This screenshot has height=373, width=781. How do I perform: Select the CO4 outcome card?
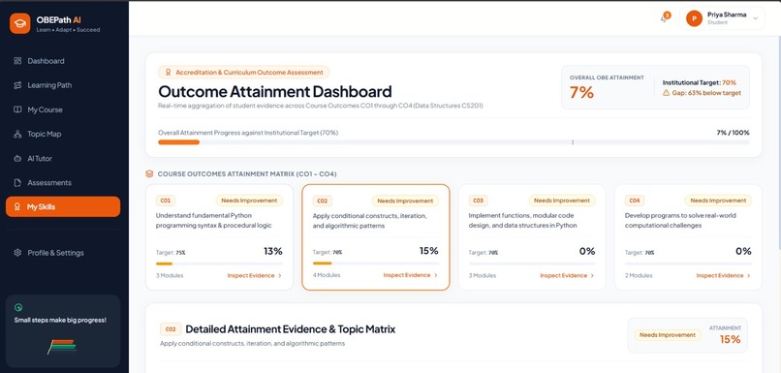688,237
